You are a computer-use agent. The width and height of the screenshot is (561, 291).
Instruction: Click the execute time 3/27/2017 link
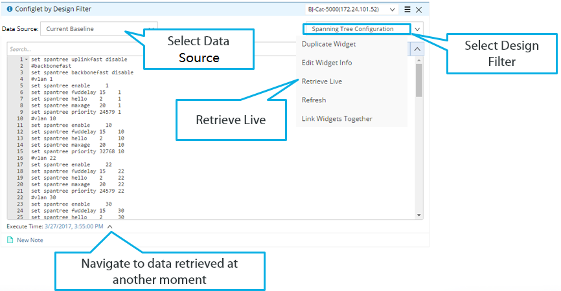[74, 227]
